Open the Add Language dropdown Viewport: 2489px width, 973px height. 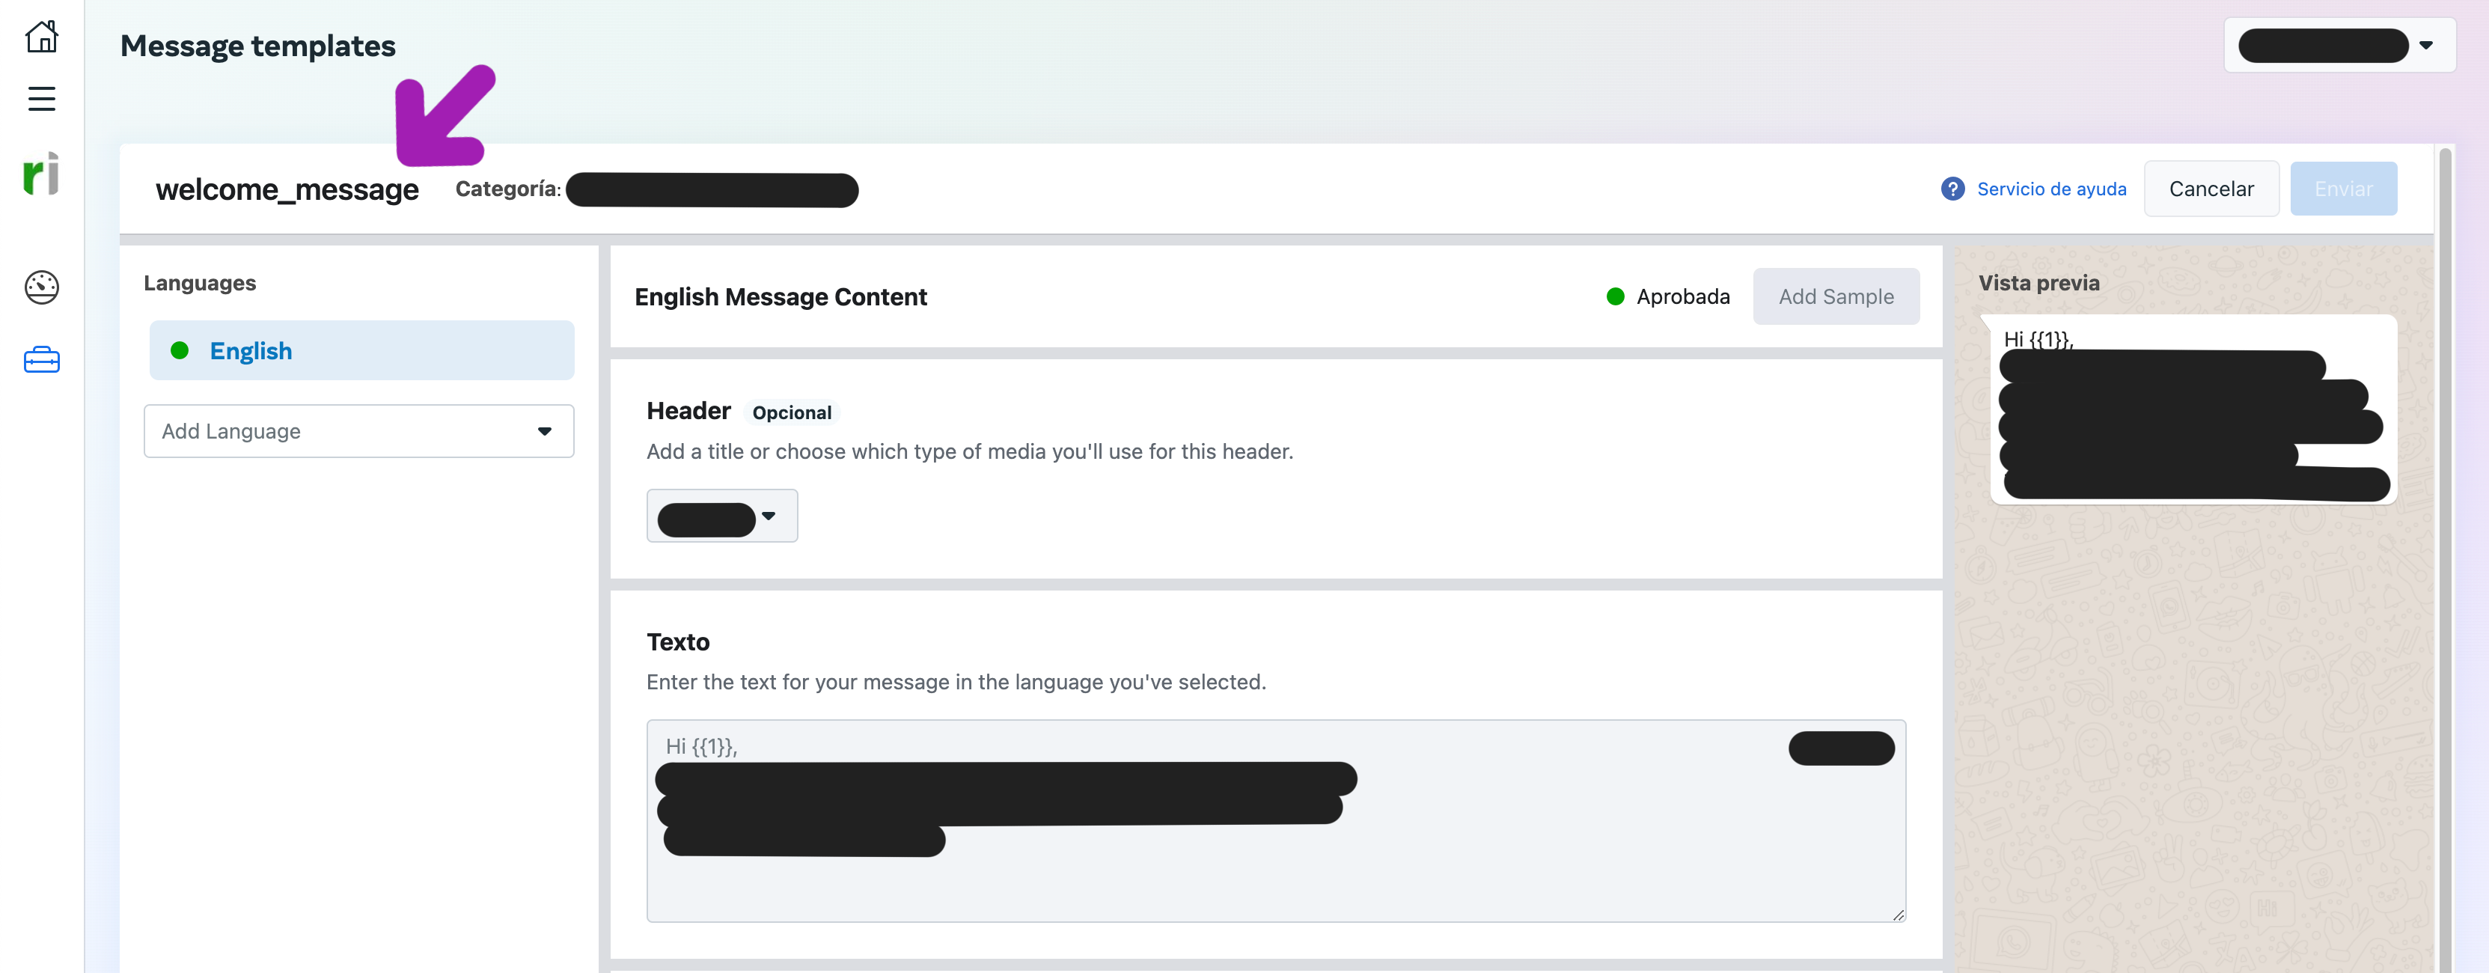coord(358,431)
